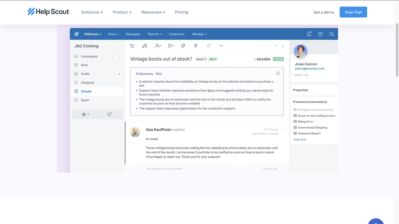The image size is (399, 224).
Task: Click the help question mark icon
Action: [x=320, y=34]
